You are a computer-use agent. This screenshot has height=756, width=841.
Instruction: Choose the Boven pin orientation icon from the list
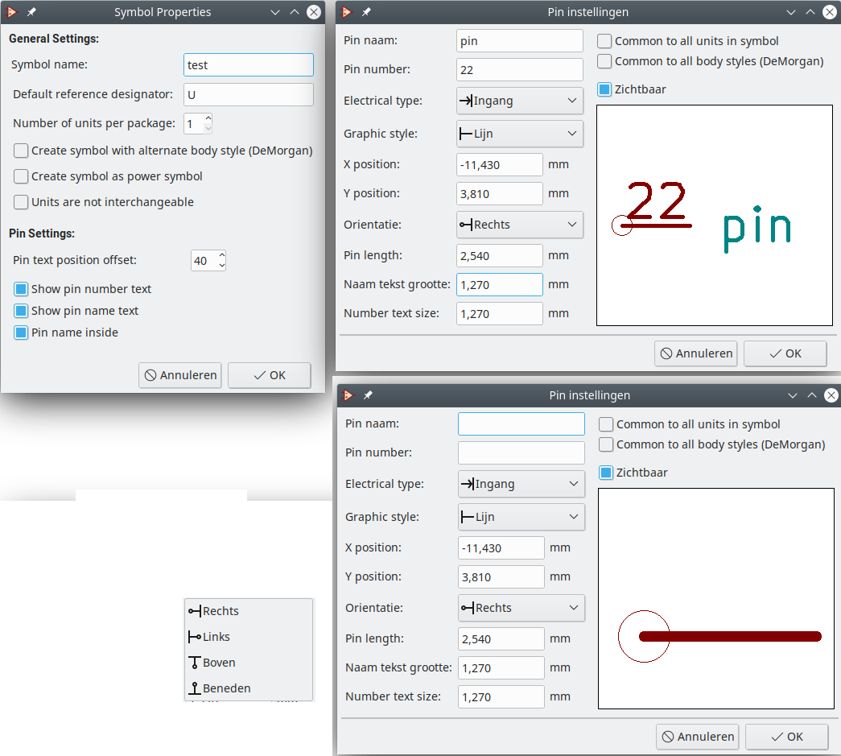click(195, 663)
